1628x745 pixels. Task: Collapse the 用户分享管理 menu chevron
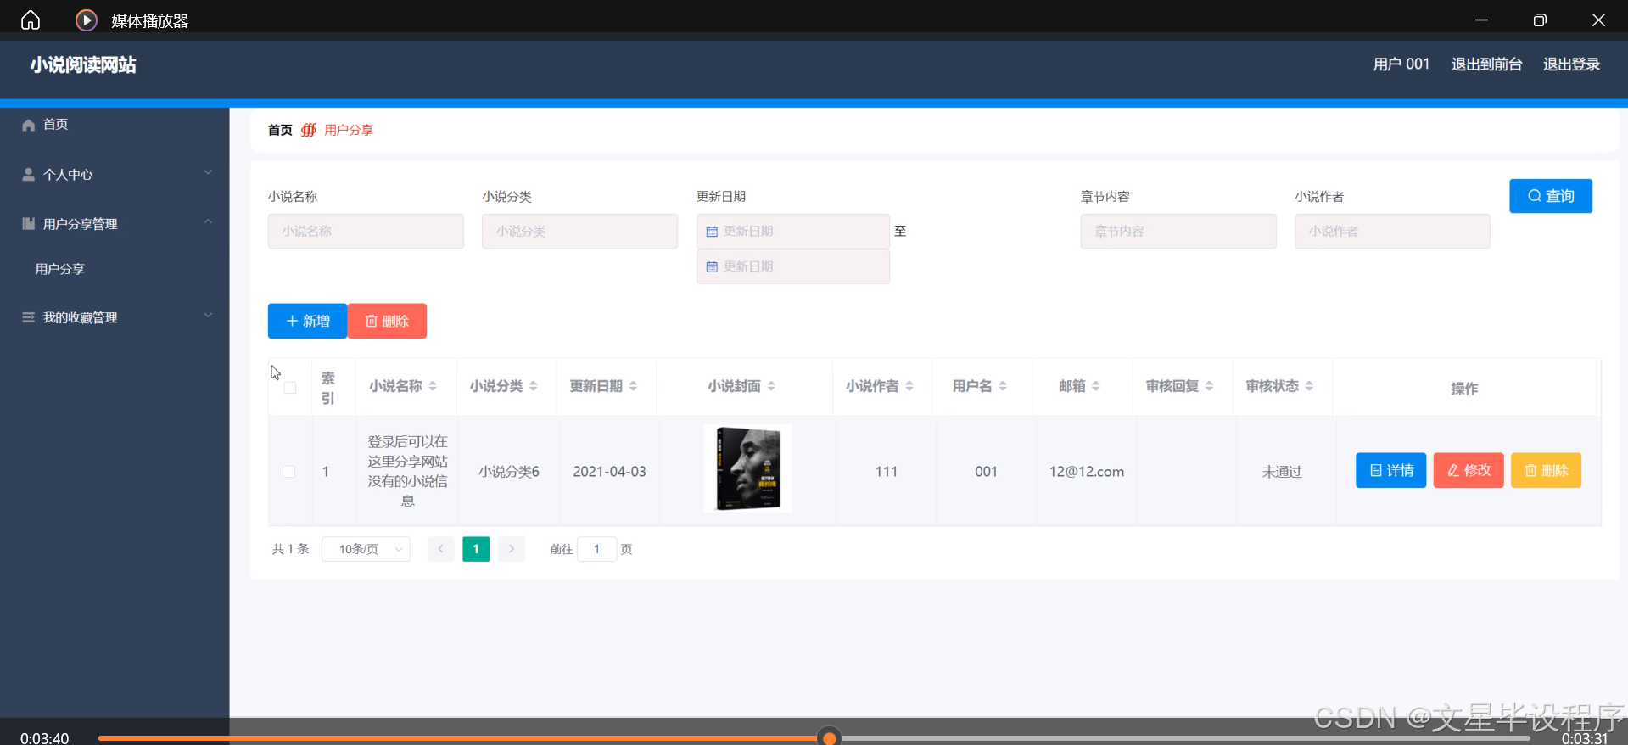point(208,222)
